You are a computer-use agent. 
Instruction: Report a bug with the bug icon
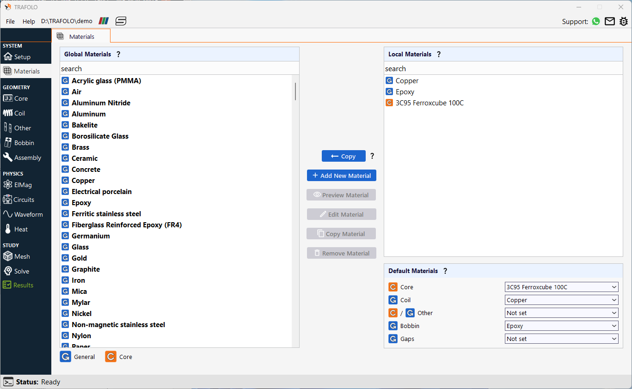[624, 21]
